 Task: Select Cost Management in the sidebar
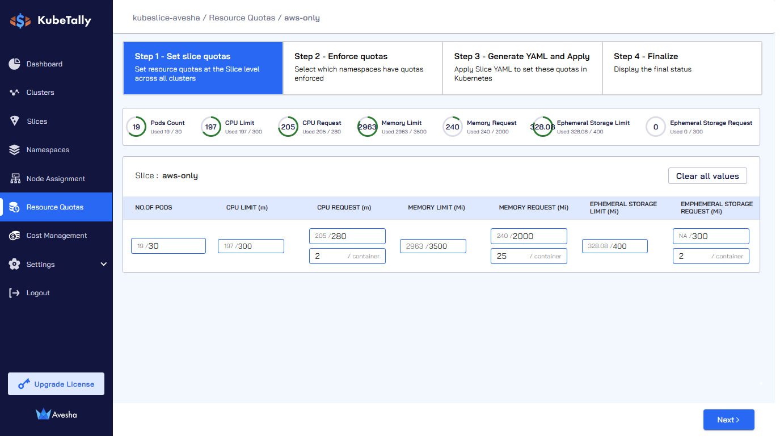56,236
